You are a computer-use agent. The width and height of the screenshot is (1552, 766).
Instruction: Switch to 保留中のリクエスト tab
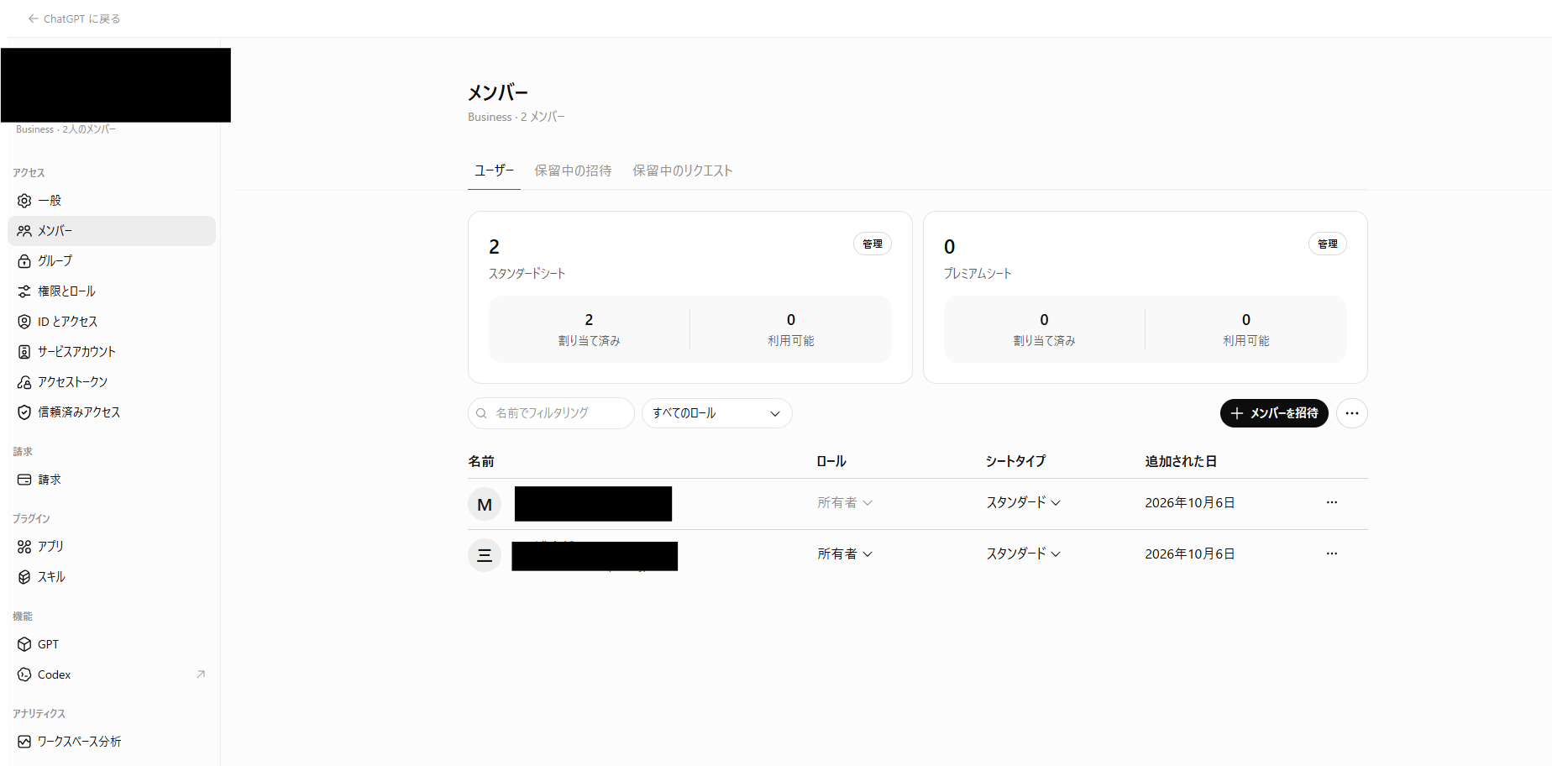pos(682,171)
